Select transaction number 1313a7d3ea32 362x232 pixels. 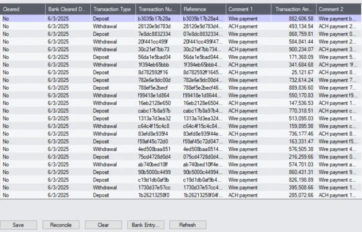pos(154,118)
